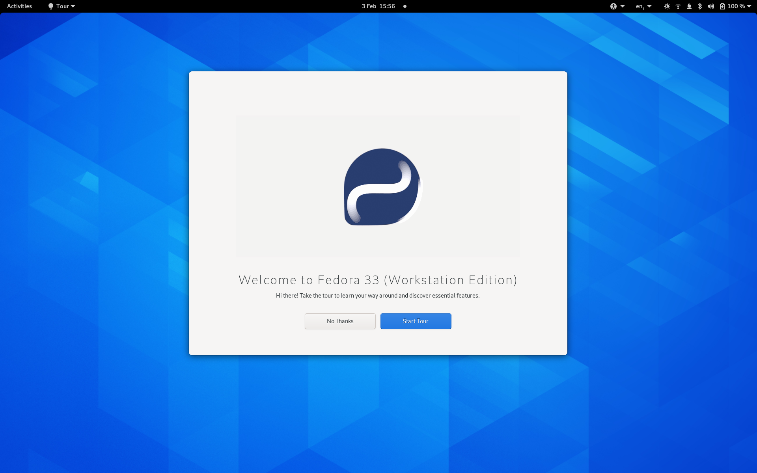Click the 100 % battery percentage text
Image resolution: width=757 pixels, height=473 pixels.
click(736, 6)
